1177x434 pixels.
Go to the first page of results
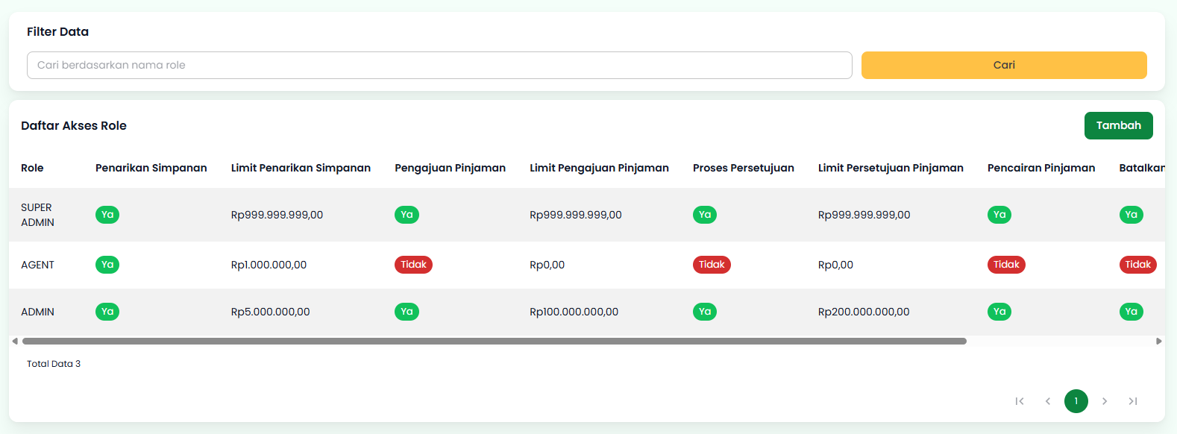point(1020,401)
